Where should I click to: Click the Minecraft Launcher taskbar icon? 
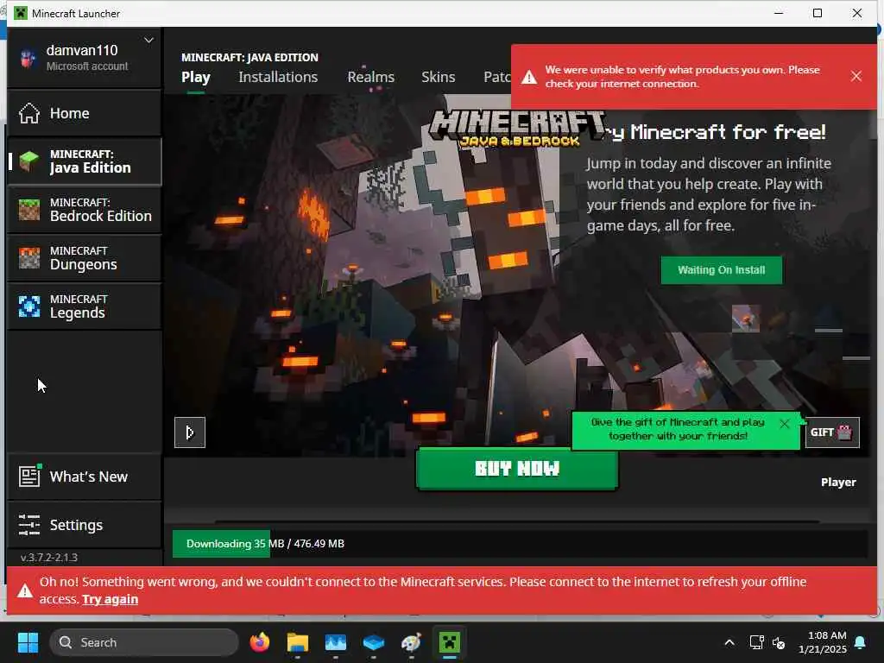tap(449, 642)
